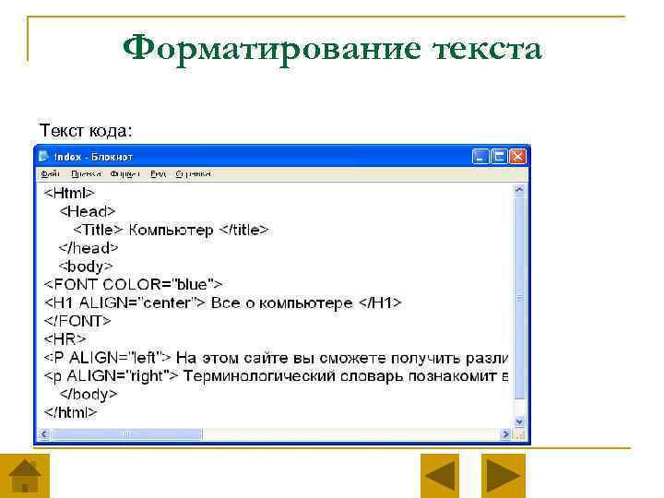Click the vertical scrollbar thumb

pos(519,298)
